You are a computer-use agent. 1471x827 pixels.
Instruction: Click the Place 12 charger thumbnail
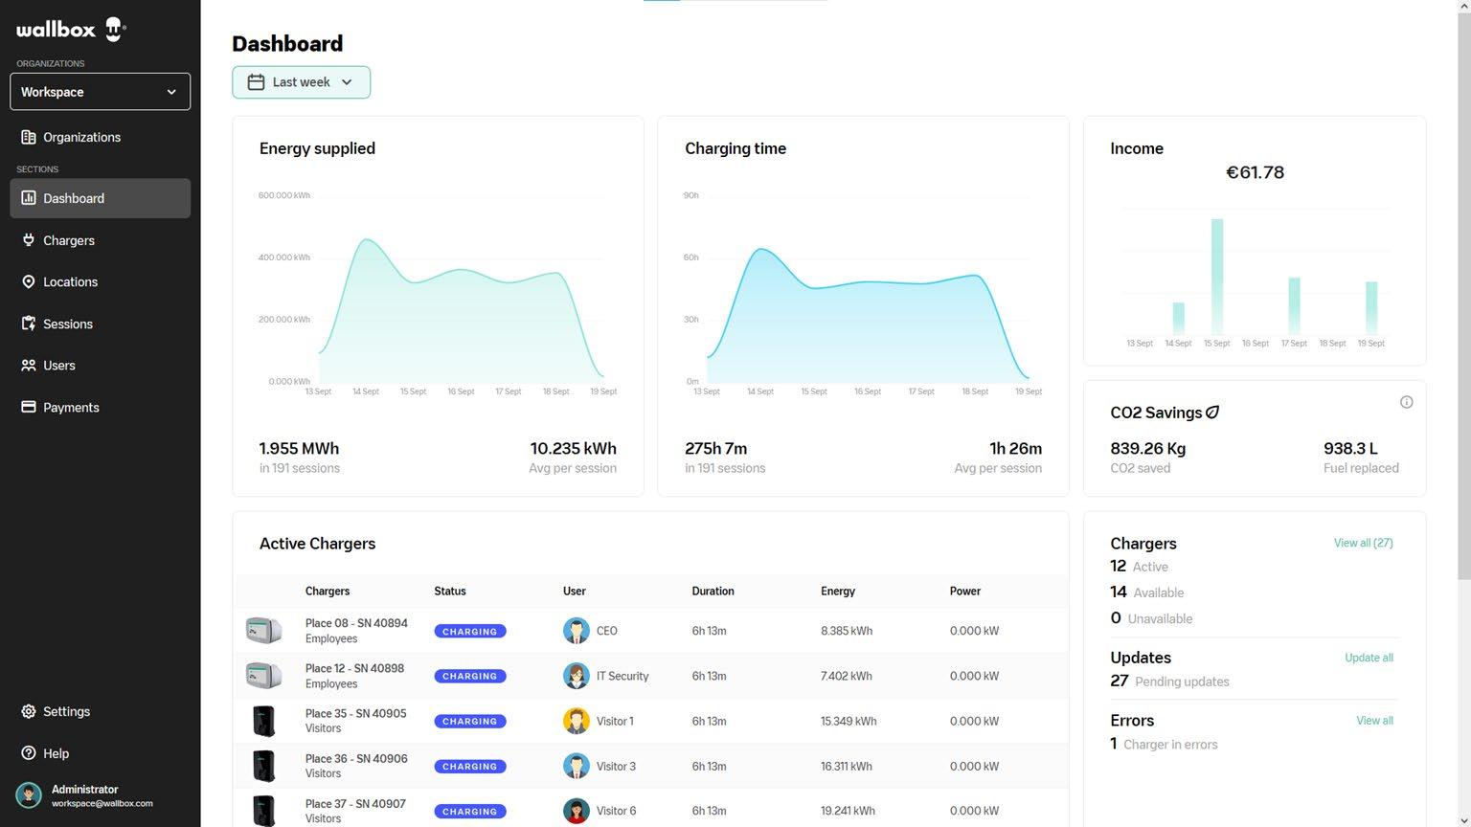tap(263, 676)
